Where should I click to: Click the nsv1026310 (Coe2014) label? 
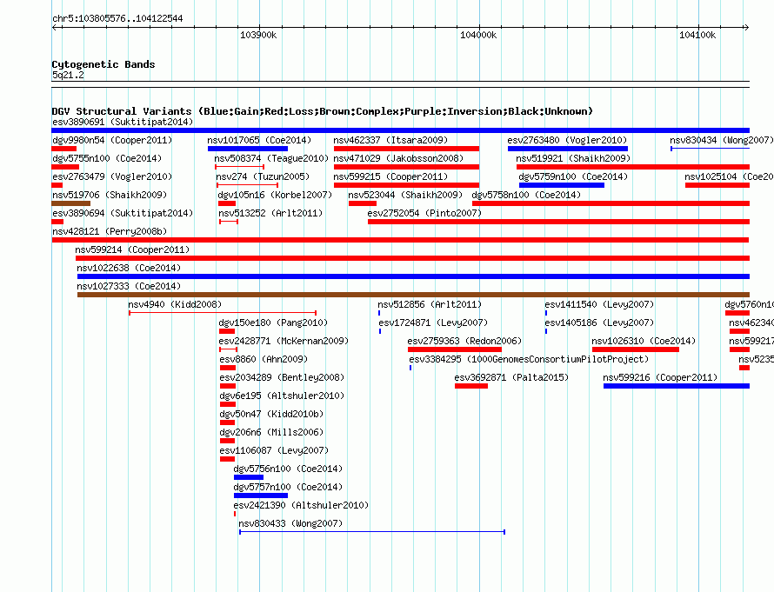(644, 341)
